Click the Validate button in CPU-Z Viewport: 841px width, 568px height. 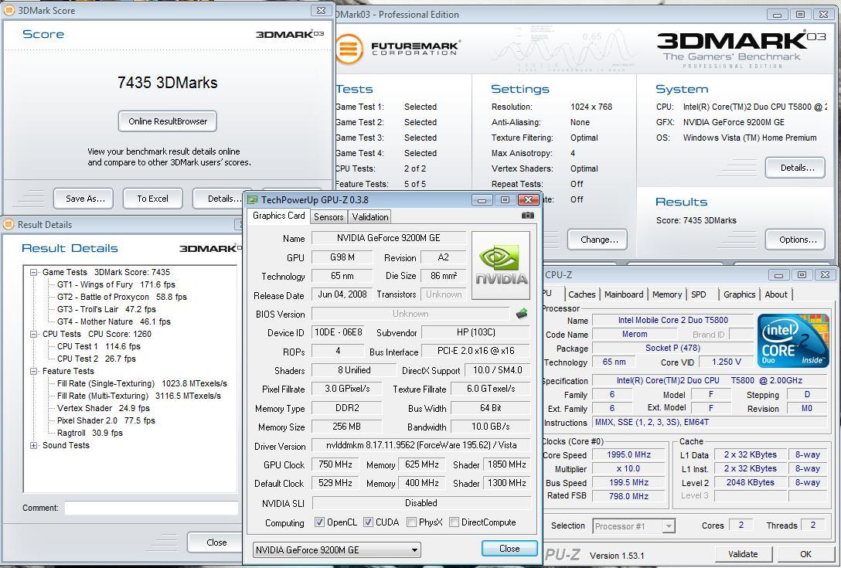click(x=744, y=554)
